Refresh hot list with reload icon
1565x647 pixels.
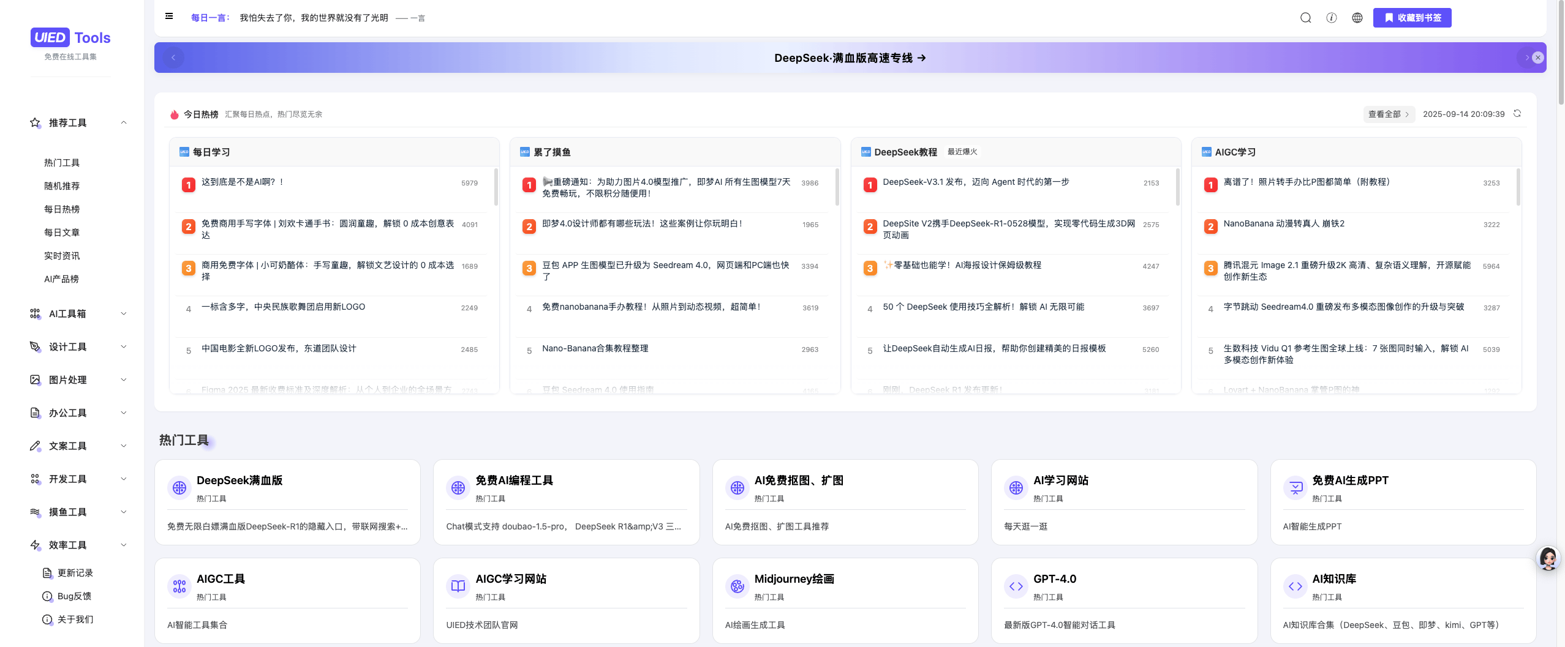pos(1517,113)
